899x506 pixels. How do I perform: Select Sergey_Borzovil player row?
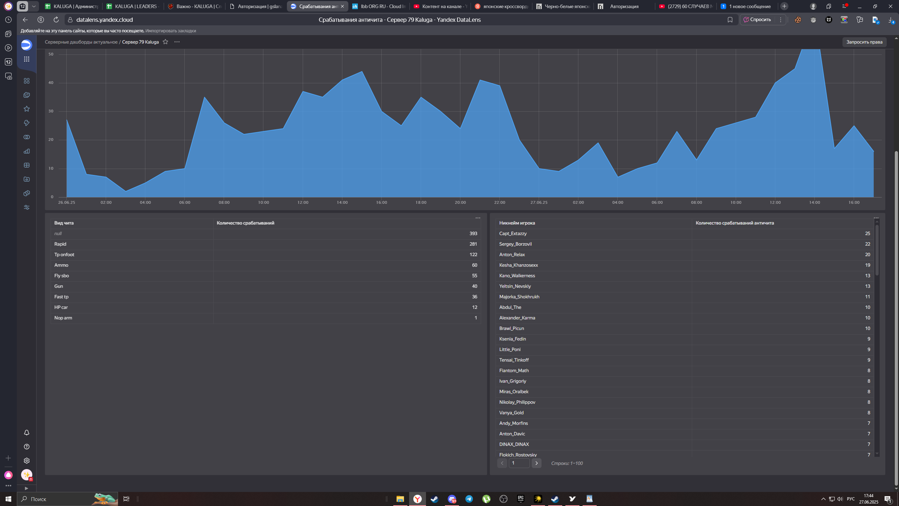684,244
